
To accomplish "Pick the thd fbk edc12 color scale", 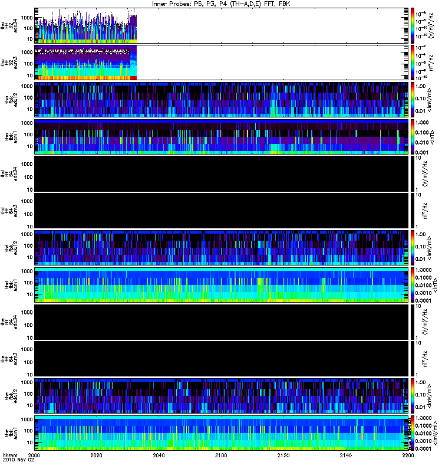I will pos(413,248).
